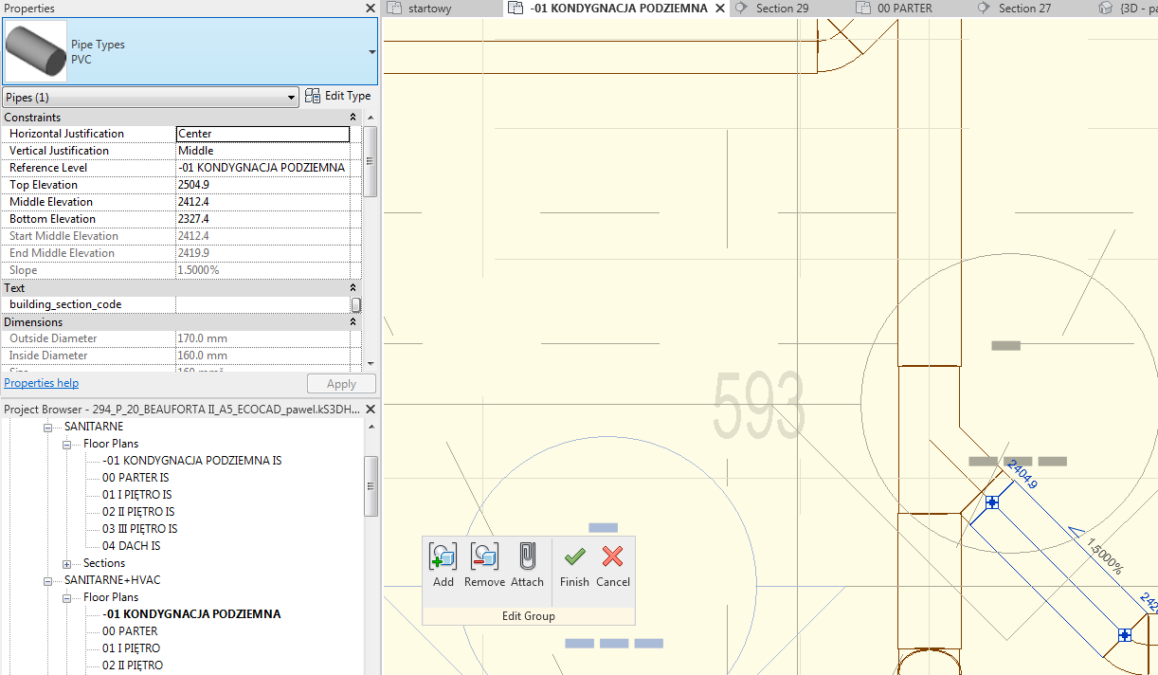Collapse the Dimensions section
1158x675 pixels.
[x=353, y=322]
